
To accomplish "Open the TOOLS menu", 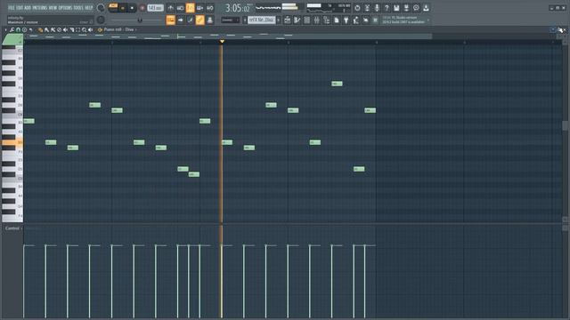I will pyautogui.click(x=78, y=8).
